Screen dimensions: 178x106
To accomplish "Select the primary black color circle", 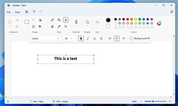I will [x=108, y=20].
